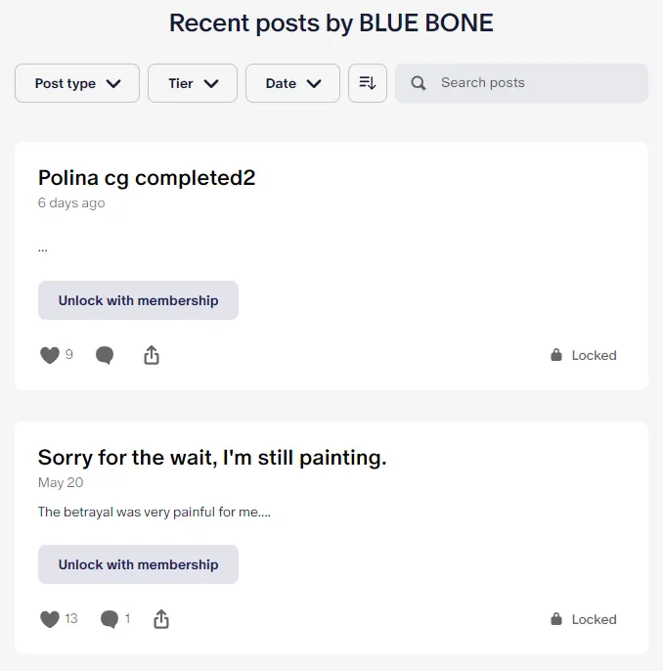Open the Date filter dropdown
This screenshot has height=671, width=663.
(x=292, y=83)
